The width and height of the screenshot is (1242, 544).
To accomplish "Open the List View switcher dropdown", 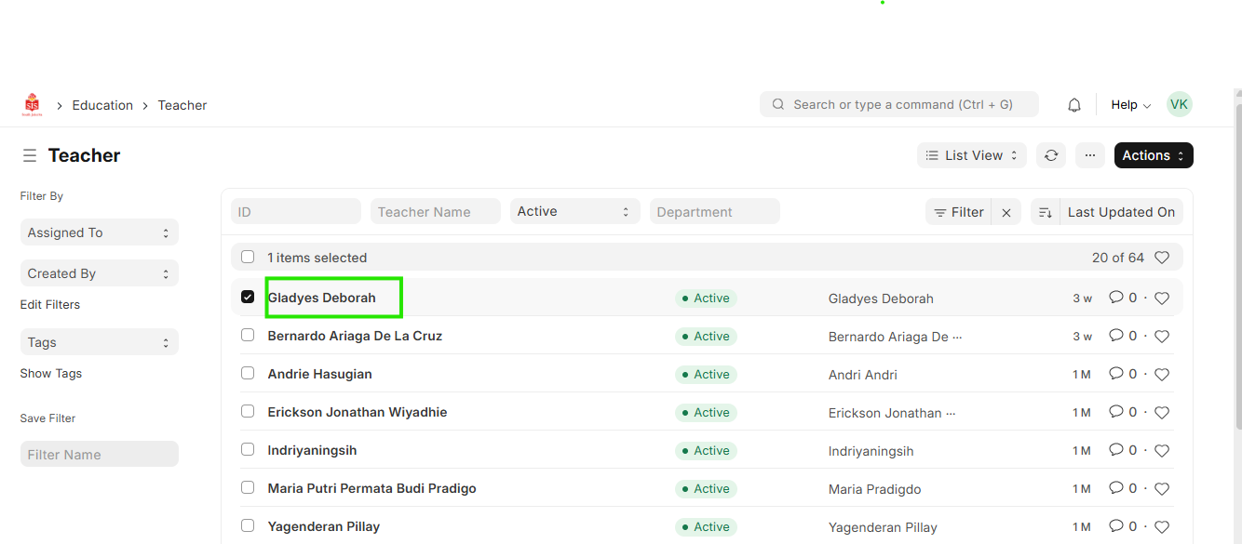I will click(971, 155).
